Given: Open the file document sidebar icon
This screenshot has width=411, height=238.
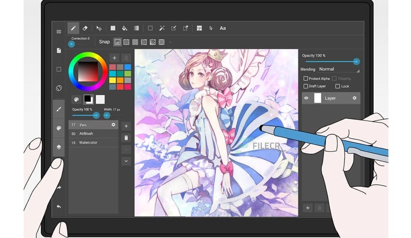Looking at the screenshot, I should click(x=59, y=50).
